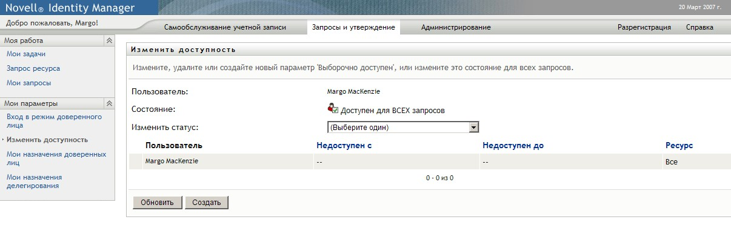Switch to the Запросы и утверждение tab
This screenshot has height=231, width=731.
(x=353, y=27)
